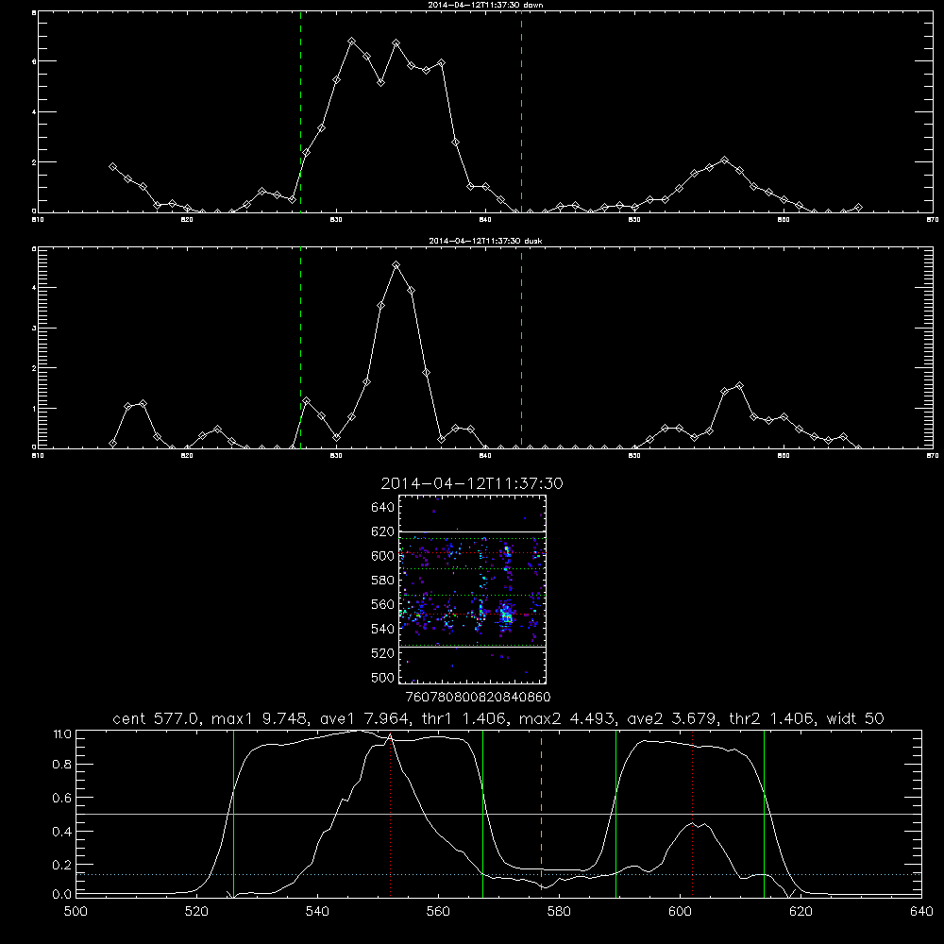Click the white horizontal 0.5 line in bottom plot
The width and height of the screenshot is (944, 944).
pos(498,814)
